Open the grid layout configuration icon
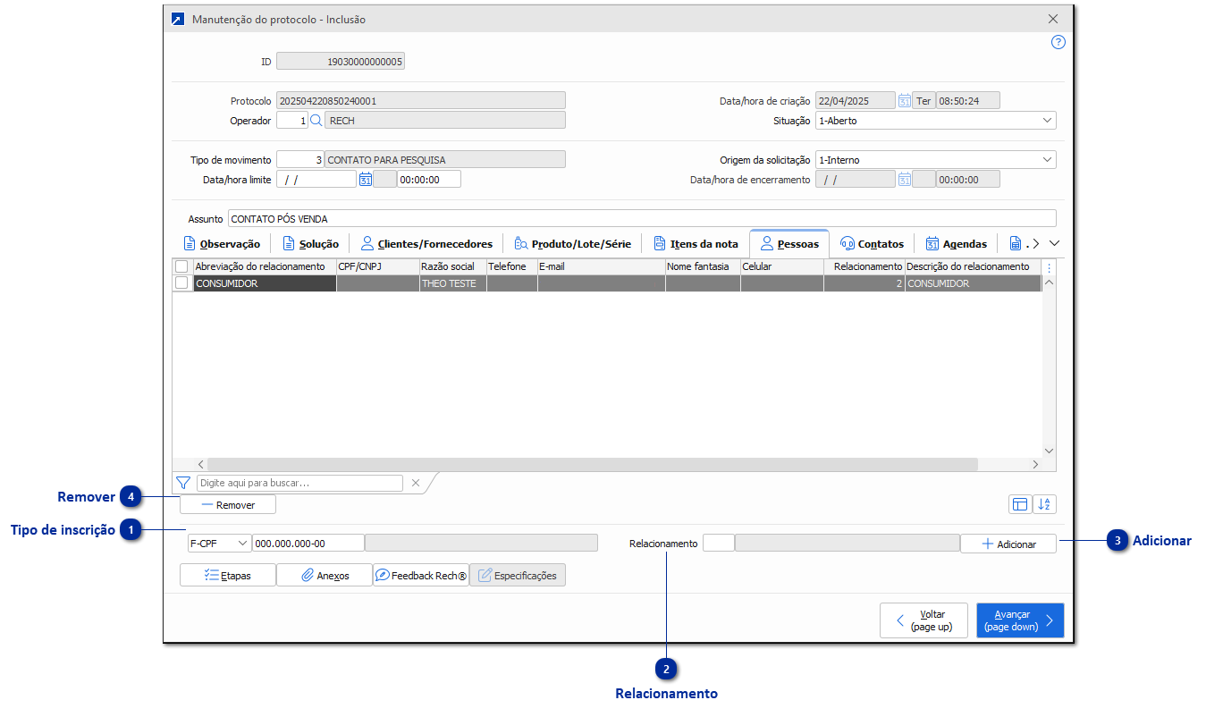The width and height of the screenshot is (1206, 717). tap(1020, 505)
